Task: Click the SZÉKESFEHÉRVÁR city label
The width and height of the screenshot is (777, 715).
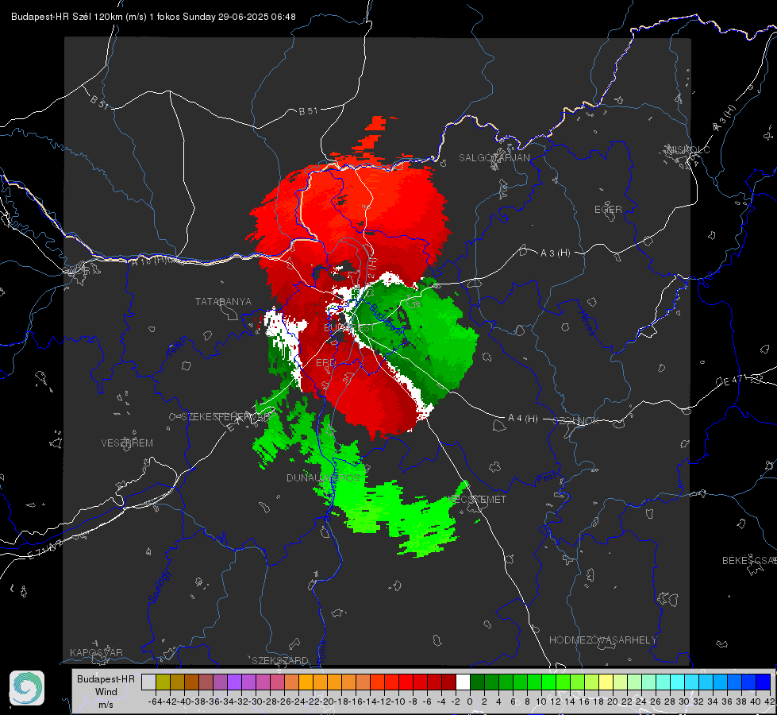Action: point(226,417)
